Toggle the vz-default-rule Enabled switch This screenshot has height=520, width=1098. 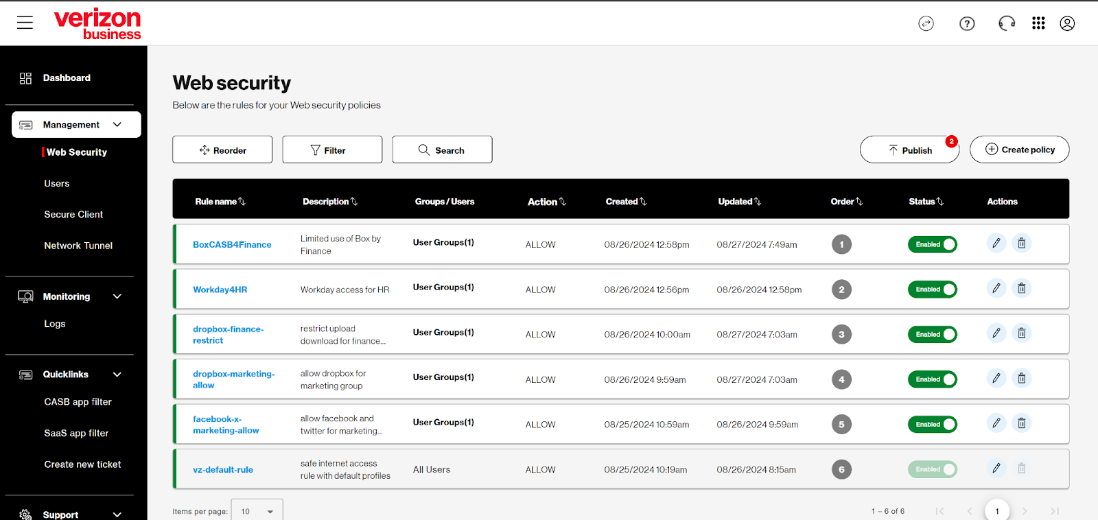pyautogui.click(x=932, y=469)
